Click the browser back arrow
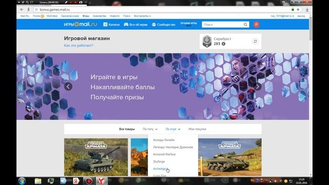This screenshot has width=329, height=185. [x=22, y=9]
